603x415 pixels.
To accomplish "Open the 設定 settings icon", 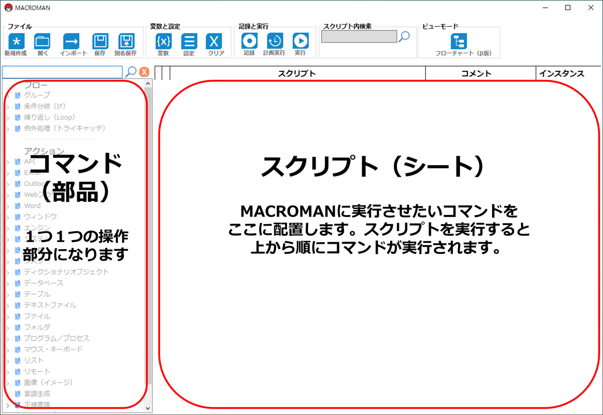I will coord(189,41).
